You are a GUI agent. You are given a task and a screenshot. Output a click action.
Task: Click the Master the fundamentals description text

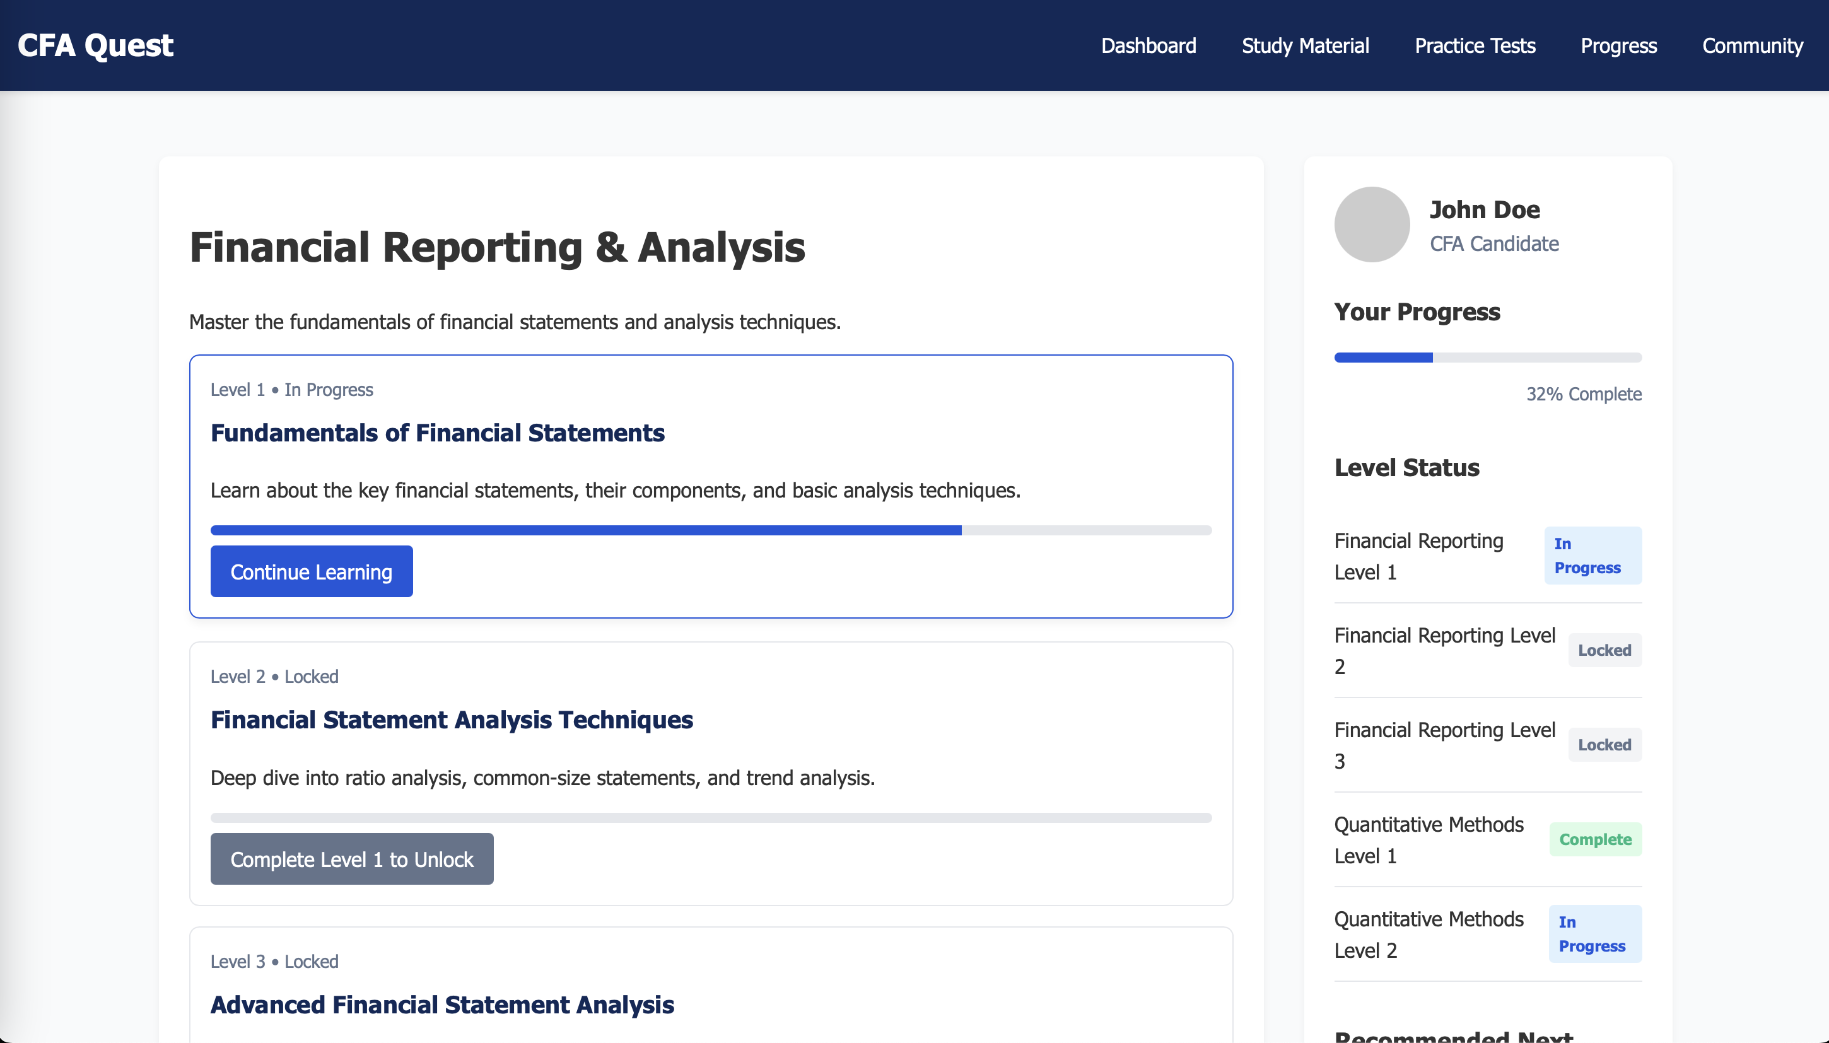coord(515,322)
